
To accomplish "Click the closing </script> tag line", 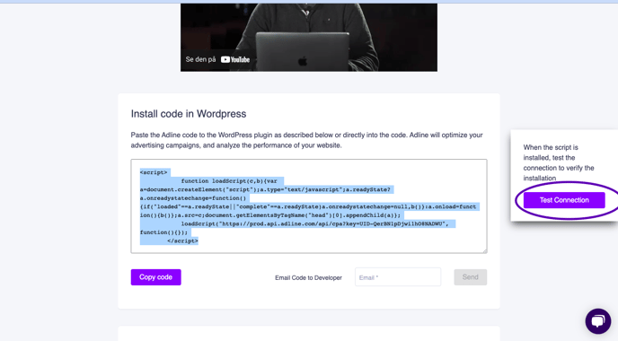I will pos(182,241).
